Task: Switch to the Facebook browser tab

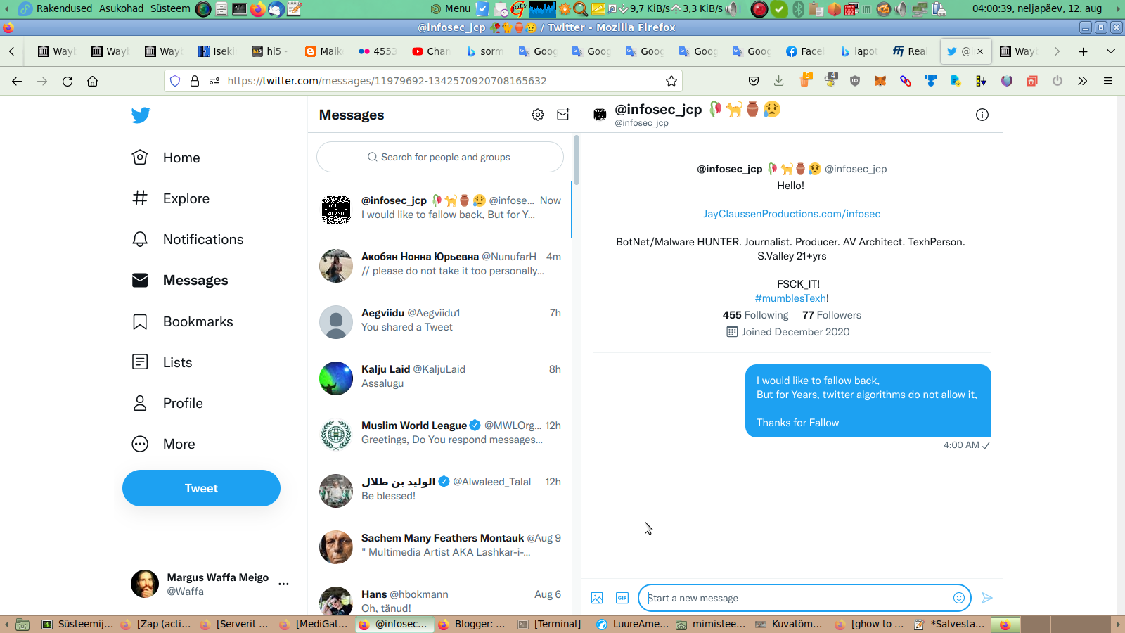Action: pos(804,51)
